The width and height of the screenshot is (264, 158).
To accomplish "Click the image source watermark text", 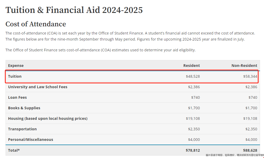I will tap(235, 155).
